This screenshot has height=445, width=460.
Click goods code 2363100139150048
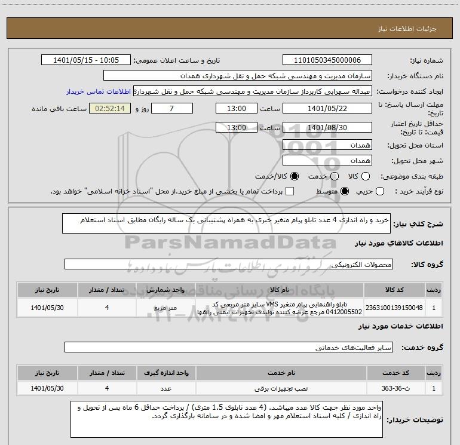pyautogui.click(x=394, y=308)
